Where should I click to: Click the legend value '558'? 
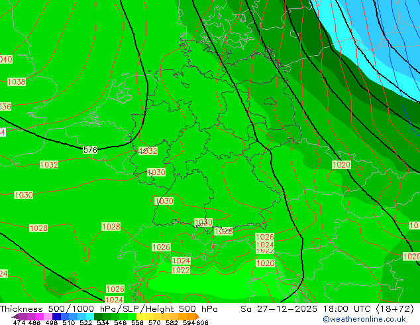(137, 322)
